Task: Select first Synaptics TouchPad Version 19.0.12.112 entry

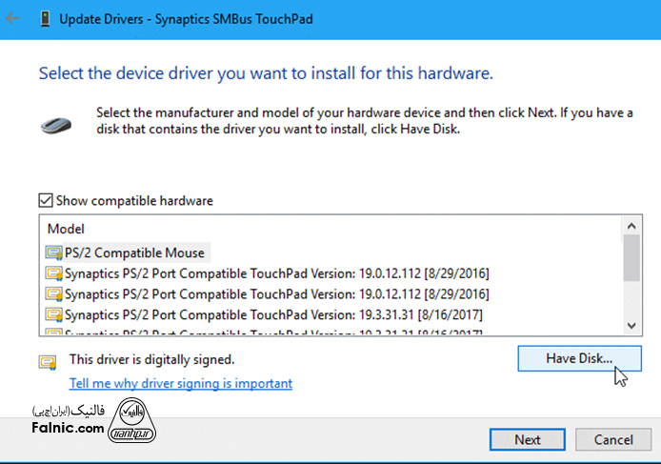Action: [276, 273]
